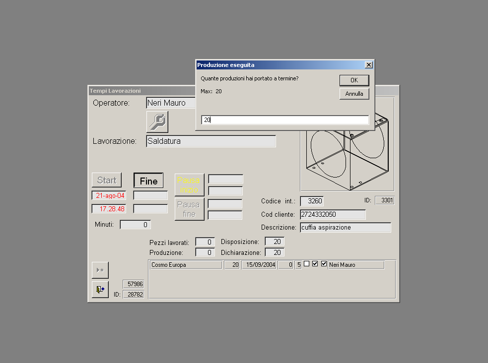Image resolution: width=488 pixels, height=363 pixels.
Task: Click the ID field showing 3301
Action: tap(385, 200)
